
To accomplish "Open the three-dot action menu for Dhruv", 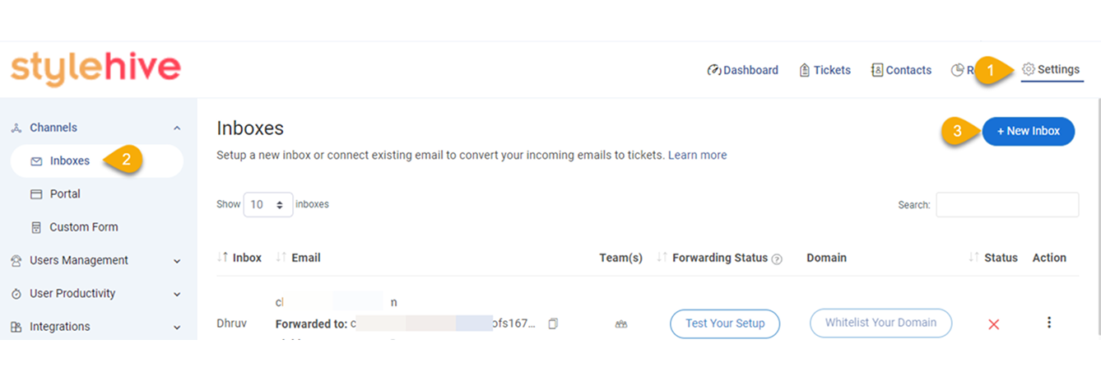I will point(1048,323).
